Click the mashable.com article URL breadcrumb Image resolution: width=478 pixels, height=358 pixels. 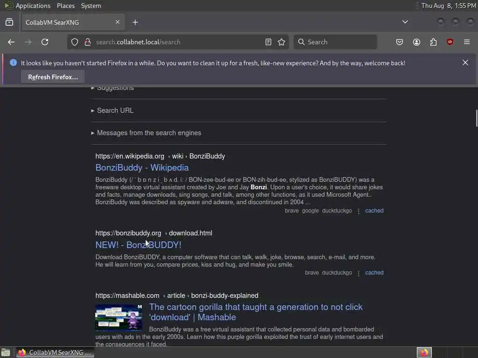pyautogui.click(x=177, y=296)
